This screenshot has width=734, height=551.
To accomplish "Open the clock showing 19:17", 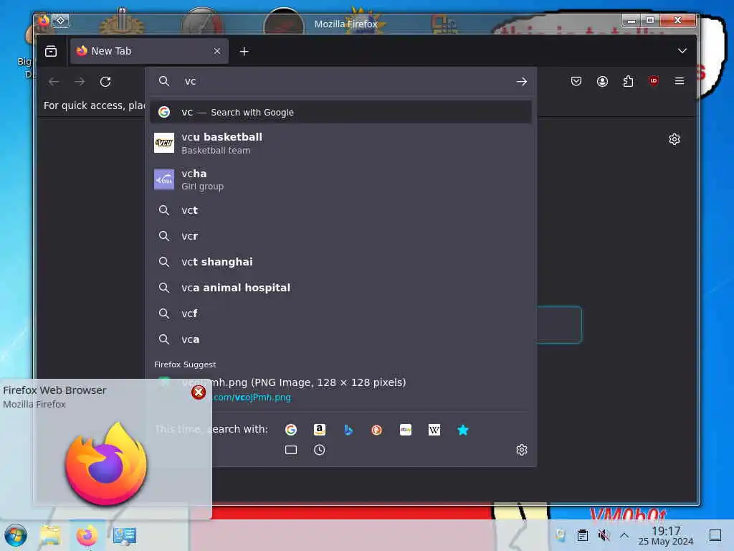I will [666, 535].
